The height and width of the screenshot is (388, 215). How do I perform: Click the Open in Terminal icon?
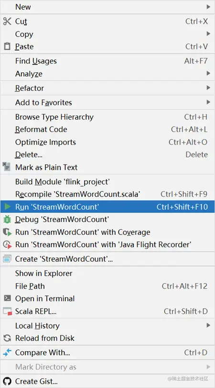coord(8,299)
